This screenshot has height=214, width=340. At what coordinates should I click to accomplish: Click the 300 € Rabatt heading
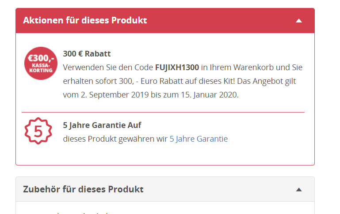tap(87, 54)
